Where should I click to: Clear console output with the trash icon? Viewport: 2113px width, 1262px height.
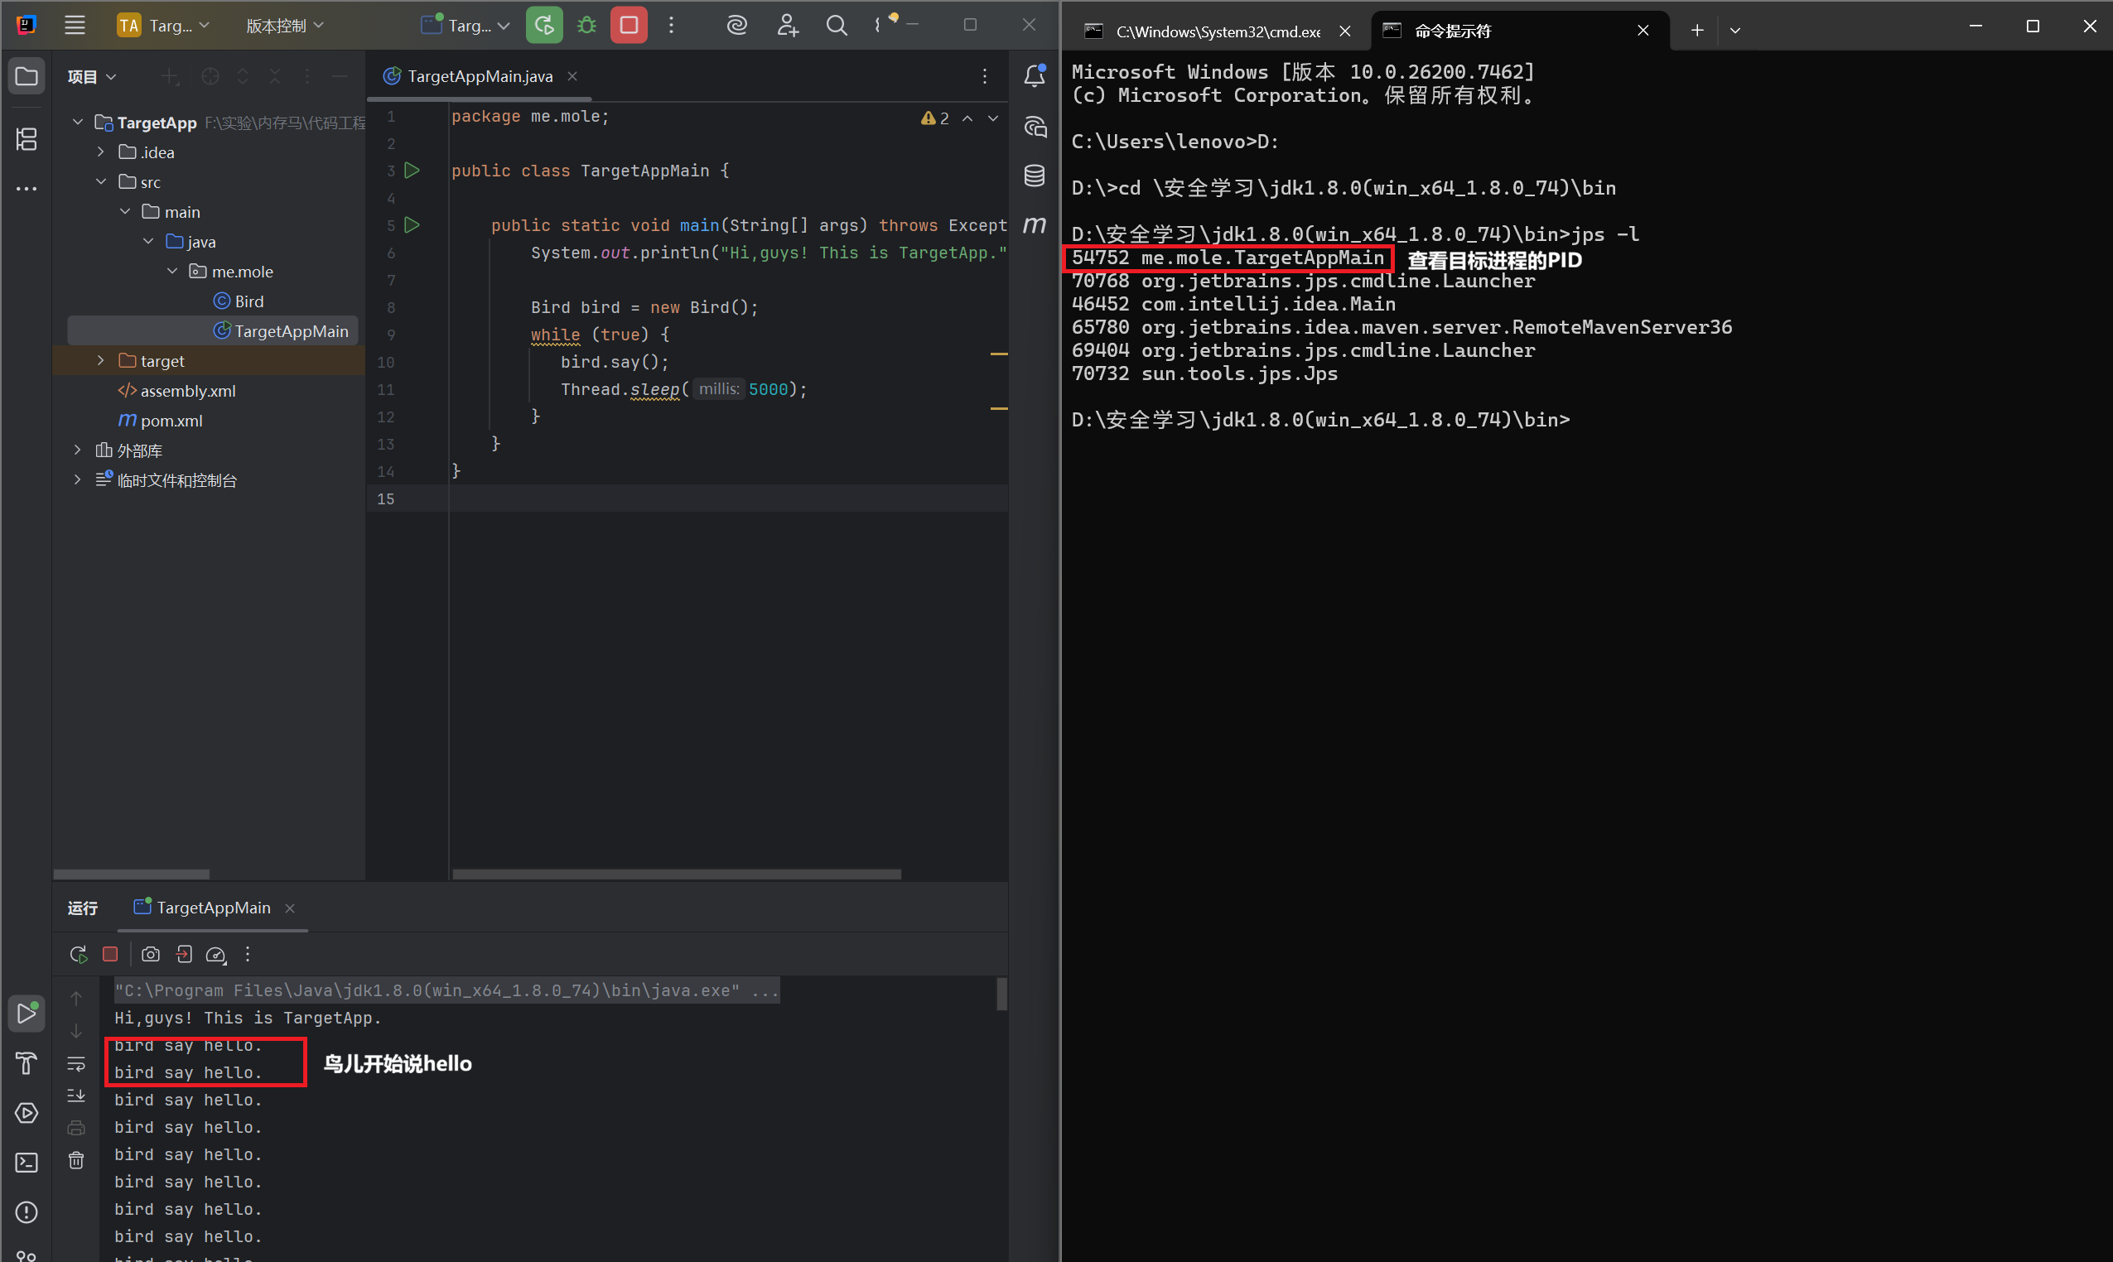coord(76,1161)
